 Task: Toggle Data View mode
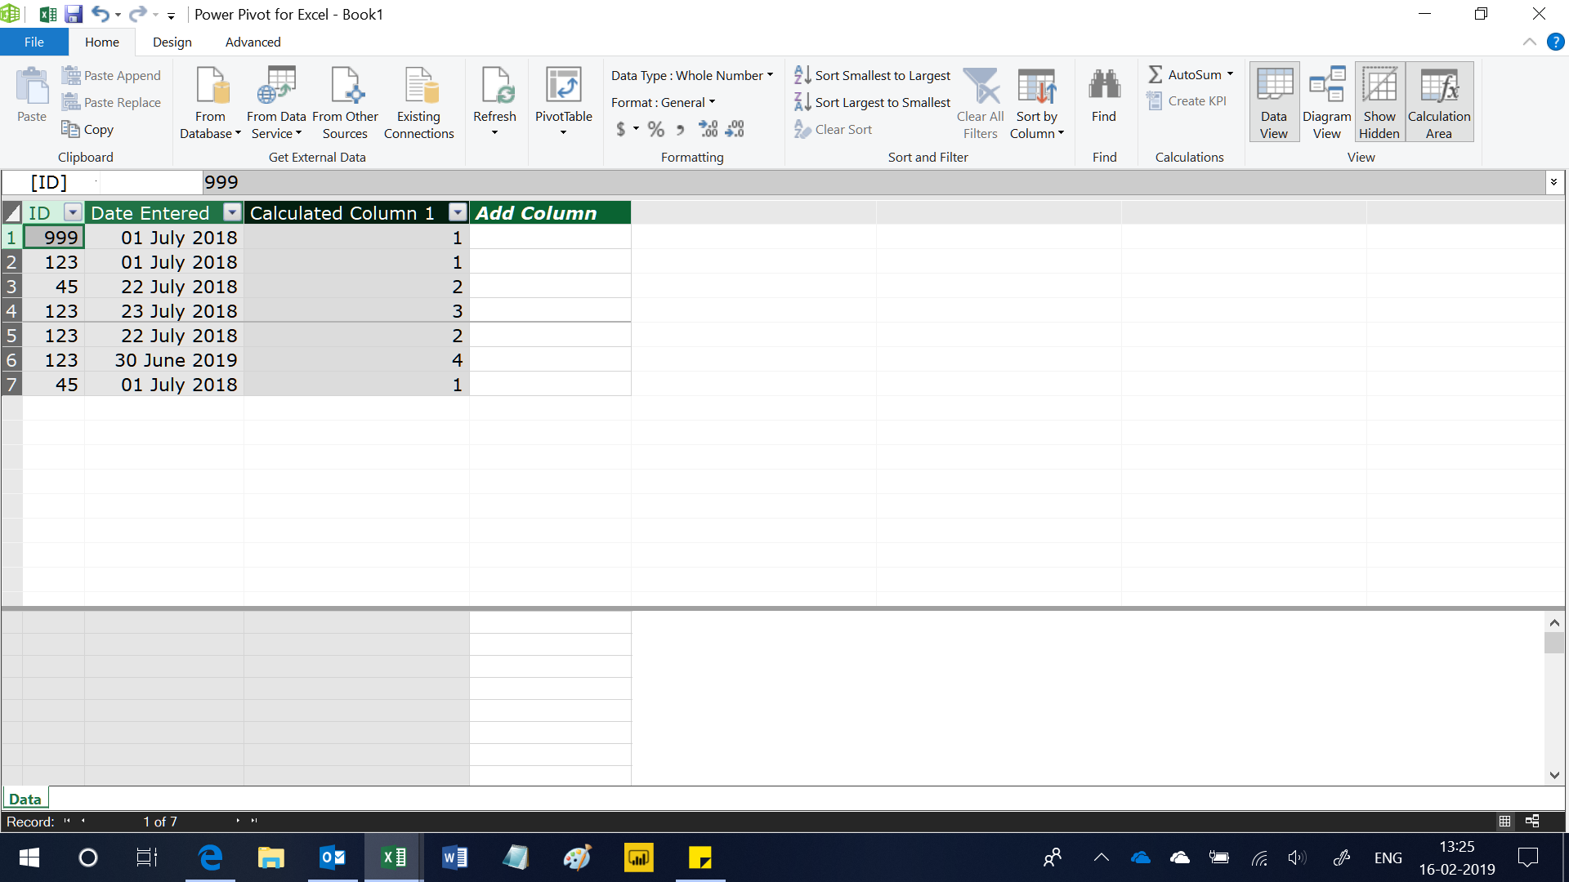[1273, 103]
